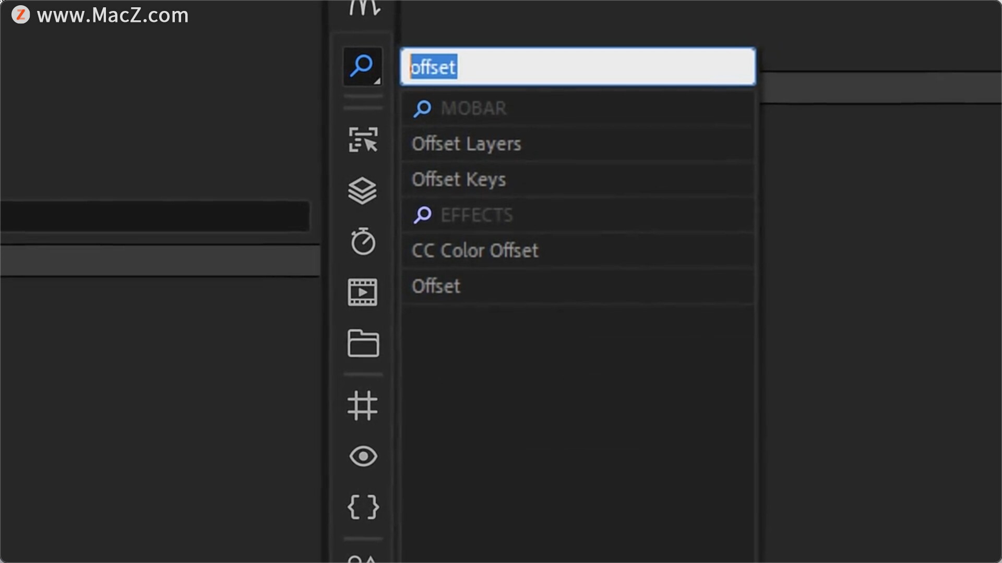The width and height of the screenshot is (1002, 563).
Task: Click the folder icon in sidebar
Action: click(363, 343)
